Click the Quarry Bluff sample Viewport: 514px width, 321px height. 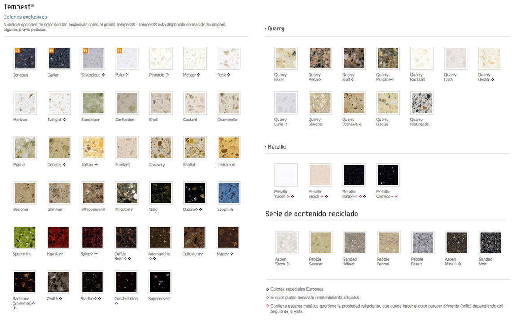tap(354, 58)
